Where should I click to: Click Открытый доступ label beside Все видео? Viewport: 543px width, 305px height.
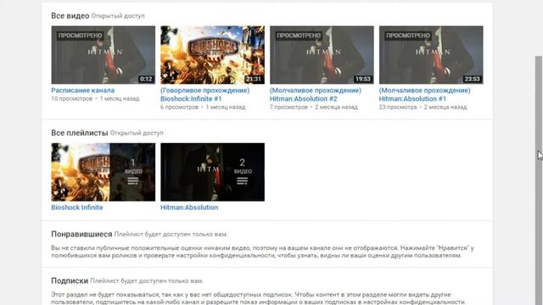[x=118, y=16]
